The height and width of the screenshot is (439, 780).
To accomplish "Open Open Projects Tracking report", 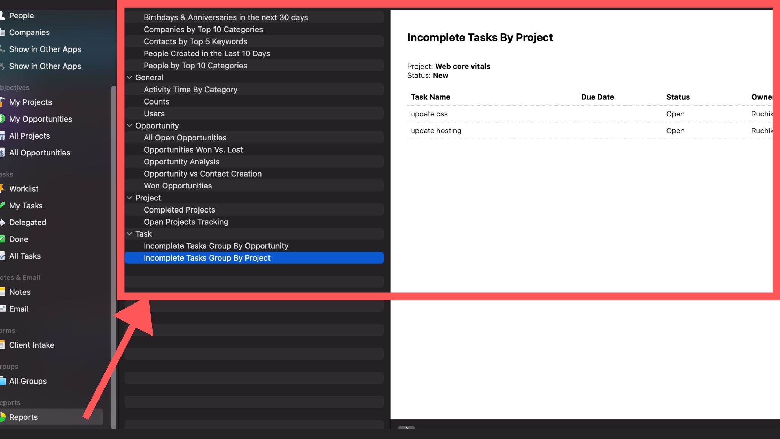I will (254, 222).
